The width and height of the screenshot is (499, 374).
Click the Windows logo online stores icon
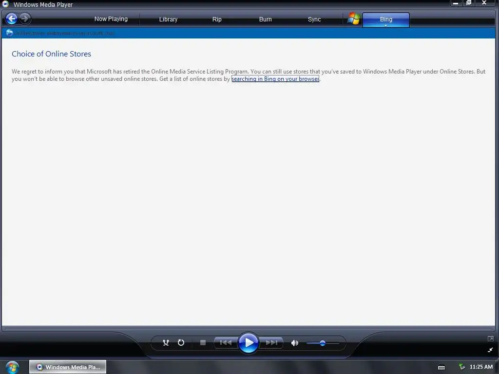[353, 19]
